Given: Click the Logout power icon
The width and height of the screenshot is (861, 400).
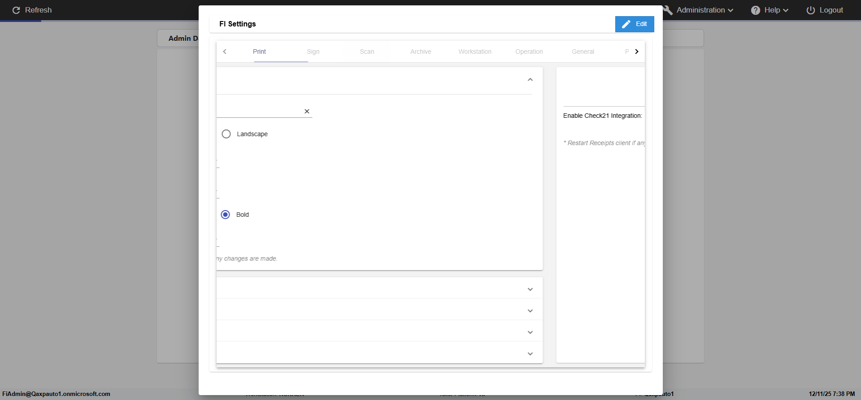Looking at the screenshot, I should tap(811, 10).
